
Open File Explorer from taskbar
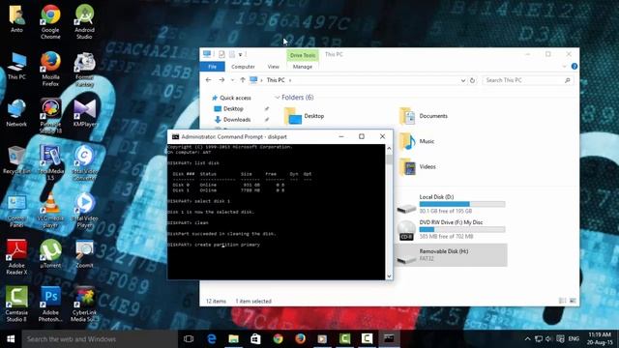(234, 338)
